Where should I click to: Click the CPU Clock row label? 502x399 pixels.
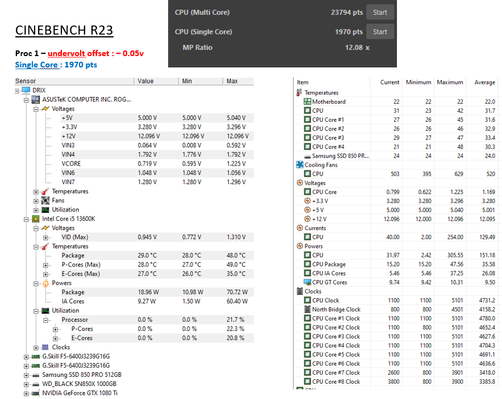pyautogui.click(x=325, y=300)
